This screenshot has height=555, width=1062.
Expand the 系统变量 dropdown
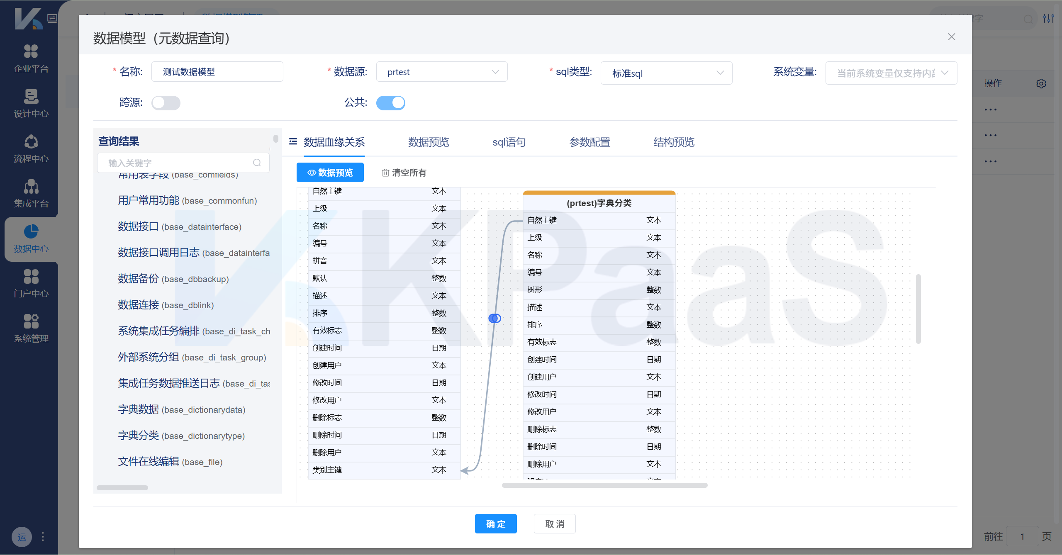(x=891, y=73)
